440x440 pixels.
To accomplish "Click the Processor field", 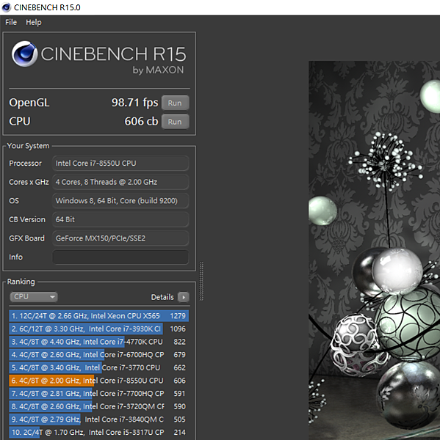I will [120, 163].
